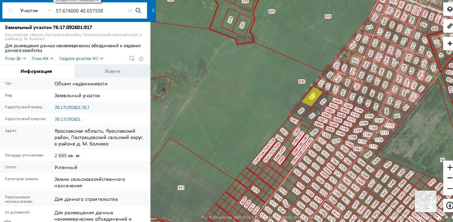Image resolution: width=453 pixels, height=222 pixels.
Task: Reset map orientation with compass icon
Action: tap(449, 205)
